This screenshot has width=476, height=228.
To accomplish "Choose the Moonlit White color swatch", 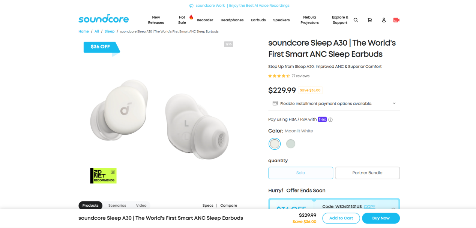I will pyautogui.click(x=275, y=144).
